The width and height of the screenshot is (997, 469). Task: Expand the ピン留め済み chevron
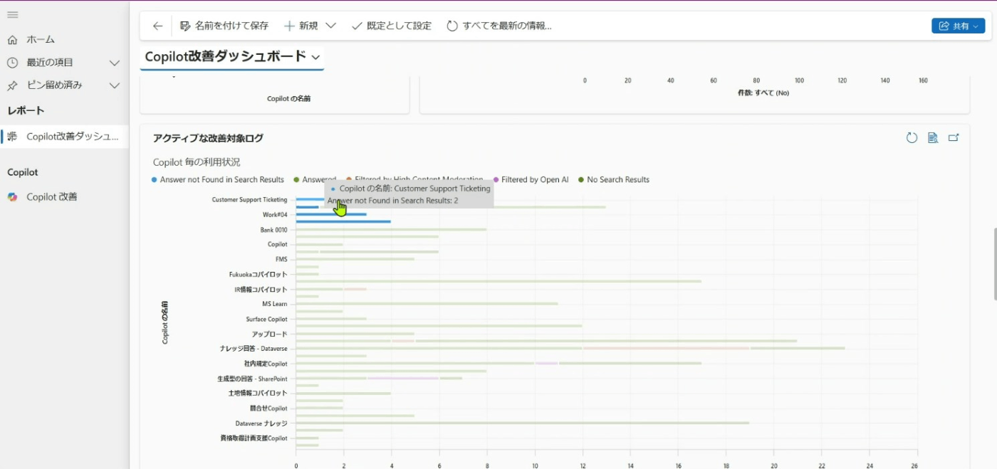(x=114, y=85)
